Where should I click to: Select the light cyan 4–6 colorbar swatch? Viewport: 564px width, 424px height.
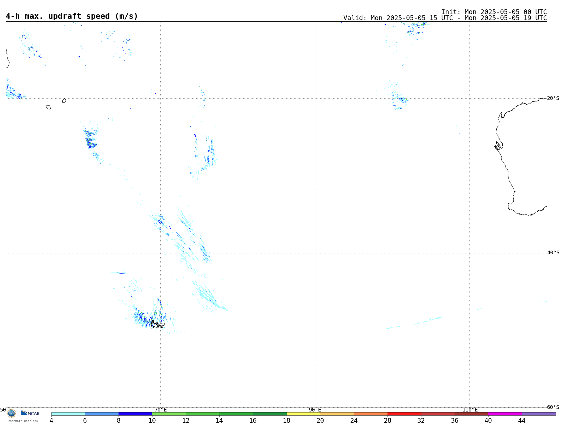click(x=68, y=414)
